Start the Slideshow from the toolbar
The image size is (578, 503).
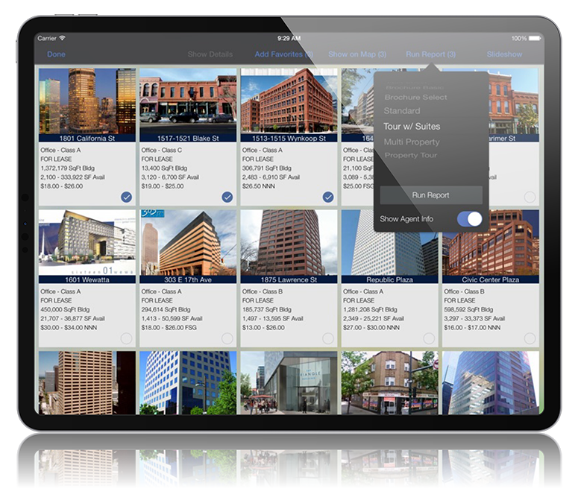(x=504, y=54)
